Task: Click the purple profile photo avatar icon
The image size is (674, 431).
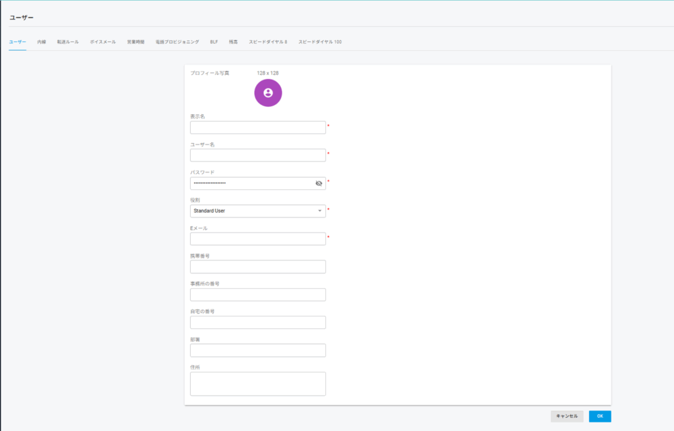Action: point(268,93)
